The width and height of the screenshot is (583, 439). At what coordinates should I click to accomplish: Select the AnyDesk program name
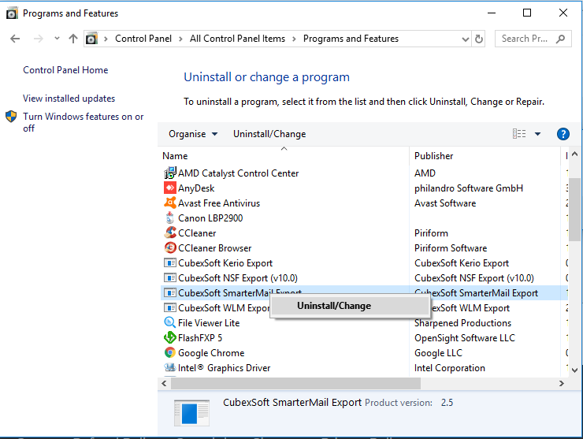pos(196,188)
